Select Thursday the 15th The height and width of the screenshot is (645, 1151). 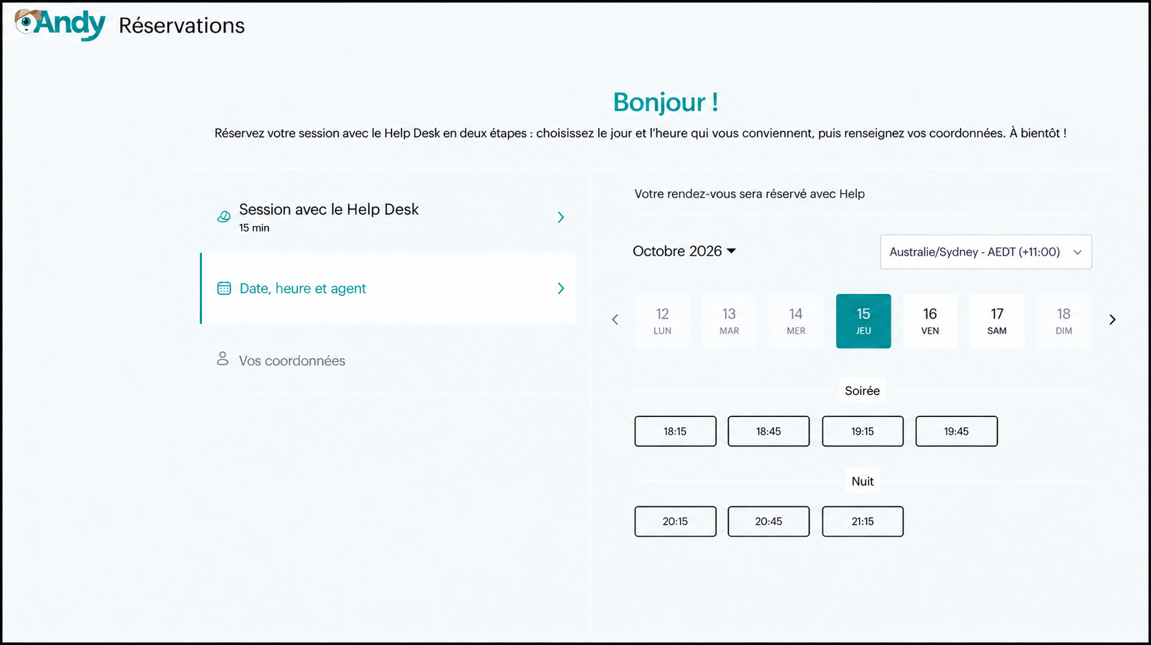point(863,321)
